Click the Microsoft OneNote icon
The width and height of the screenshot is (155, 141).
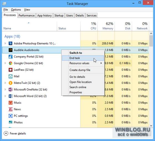pos(11,89)
